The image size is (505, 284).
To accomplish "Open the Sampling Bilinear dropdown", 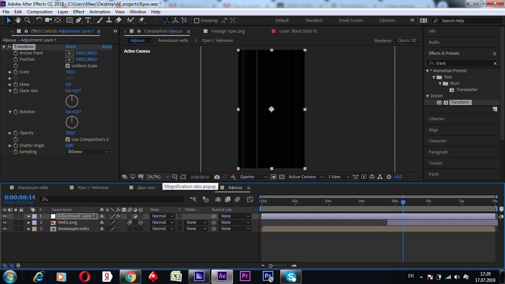I will click(88, 152).
